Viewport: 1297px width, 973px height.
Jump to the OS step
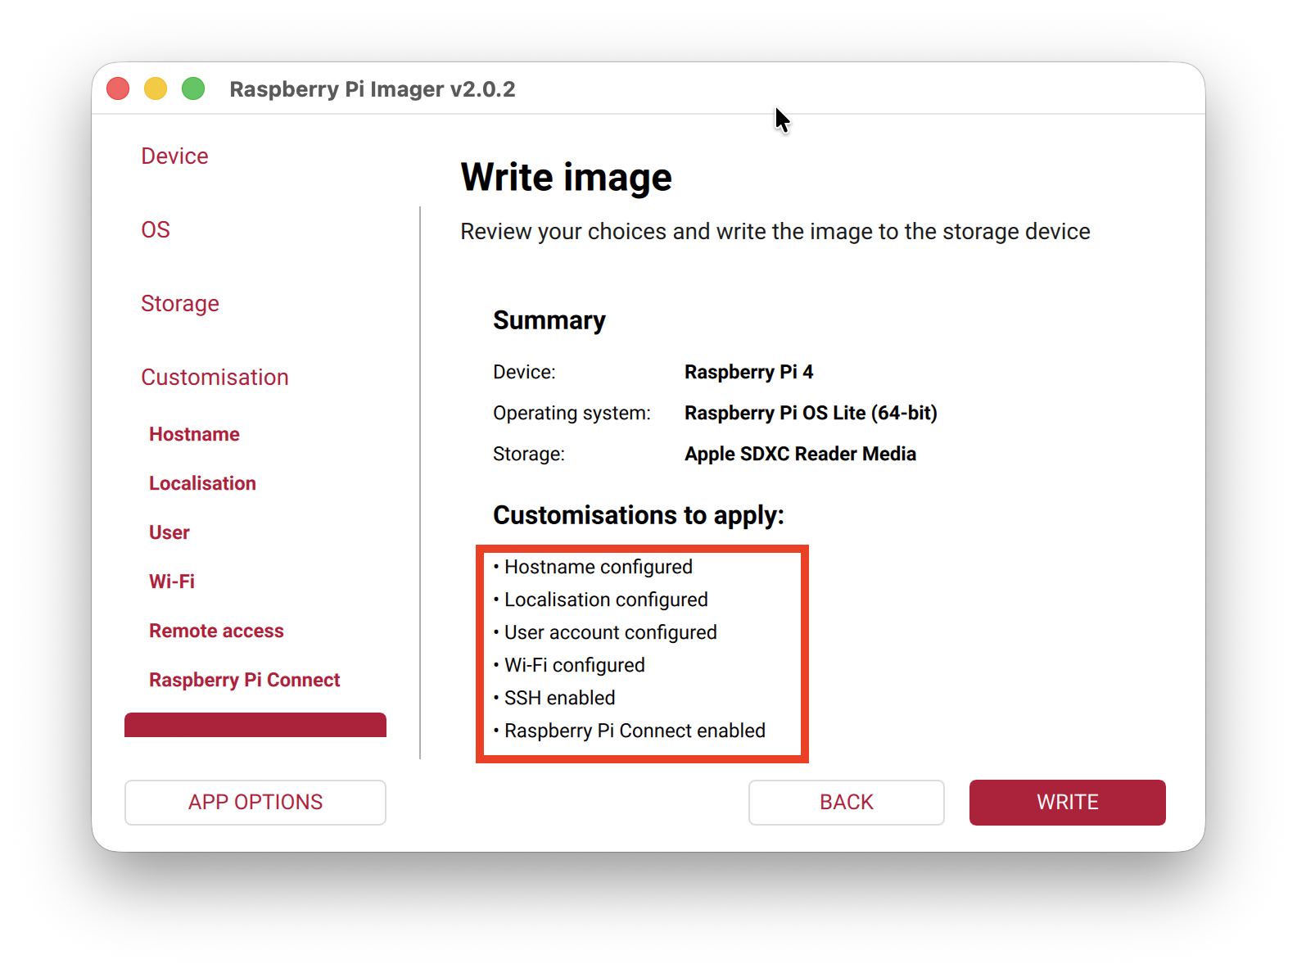[156, 229]
